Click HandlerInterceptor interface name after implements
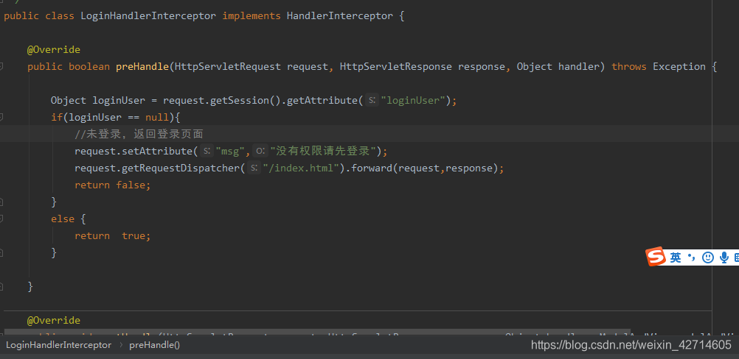Image resolution: width=739 pixels, height=359 pixels. [x=340, y=16]
